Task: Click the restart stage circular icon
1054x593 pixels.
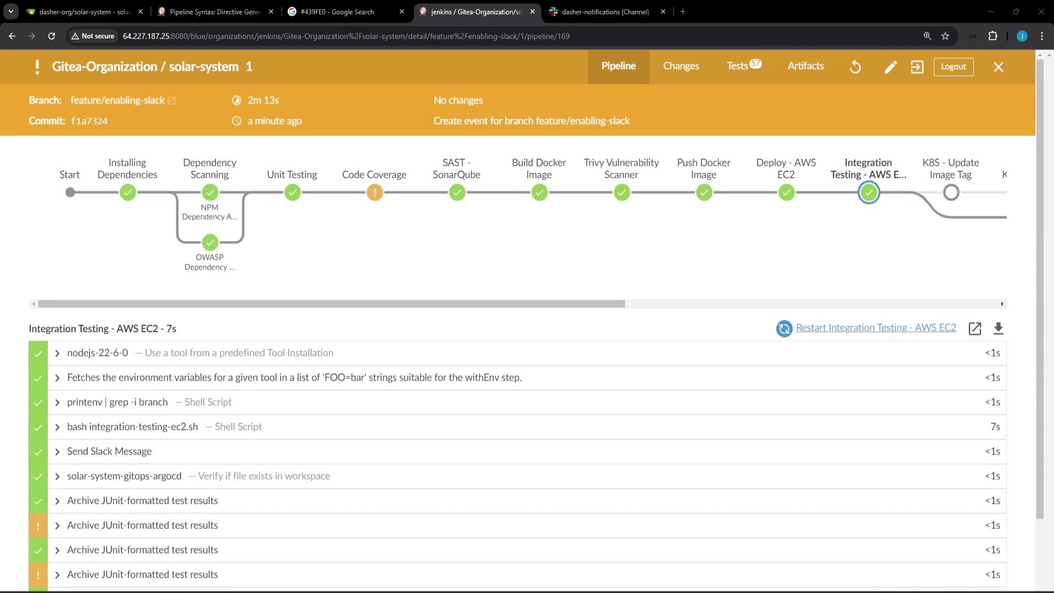Action: (784, 328)
